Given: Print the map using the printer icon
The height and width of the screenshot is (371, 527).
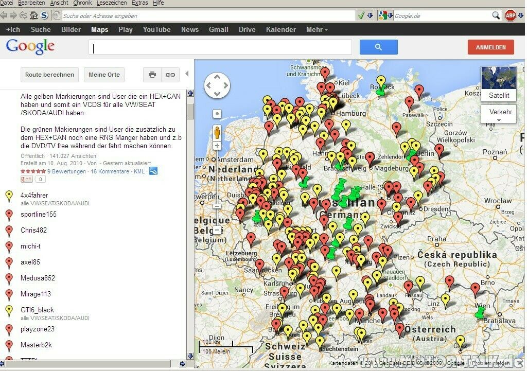Looking at the screenshot, I should pos(152,75).
